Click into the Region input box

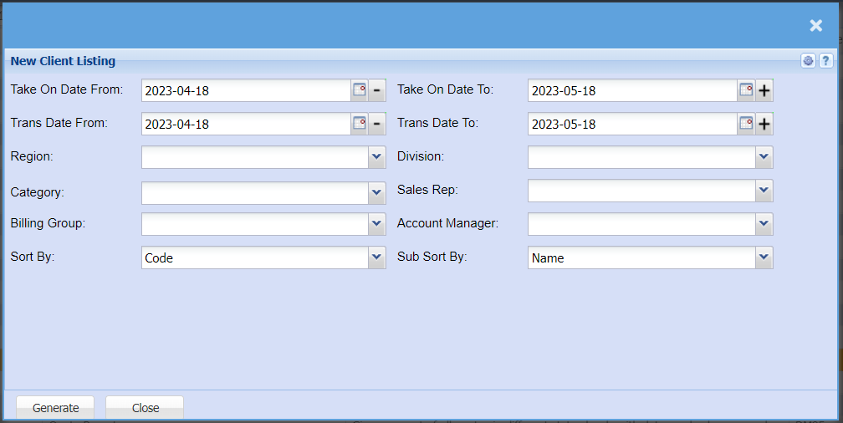click(x=255, y=157)
